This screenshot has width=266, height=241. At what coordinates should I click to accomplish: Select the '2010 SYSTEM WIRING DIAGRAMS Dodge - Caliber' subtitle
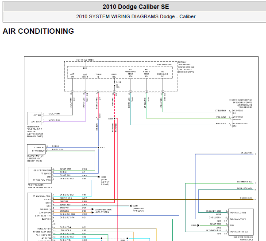136,16
